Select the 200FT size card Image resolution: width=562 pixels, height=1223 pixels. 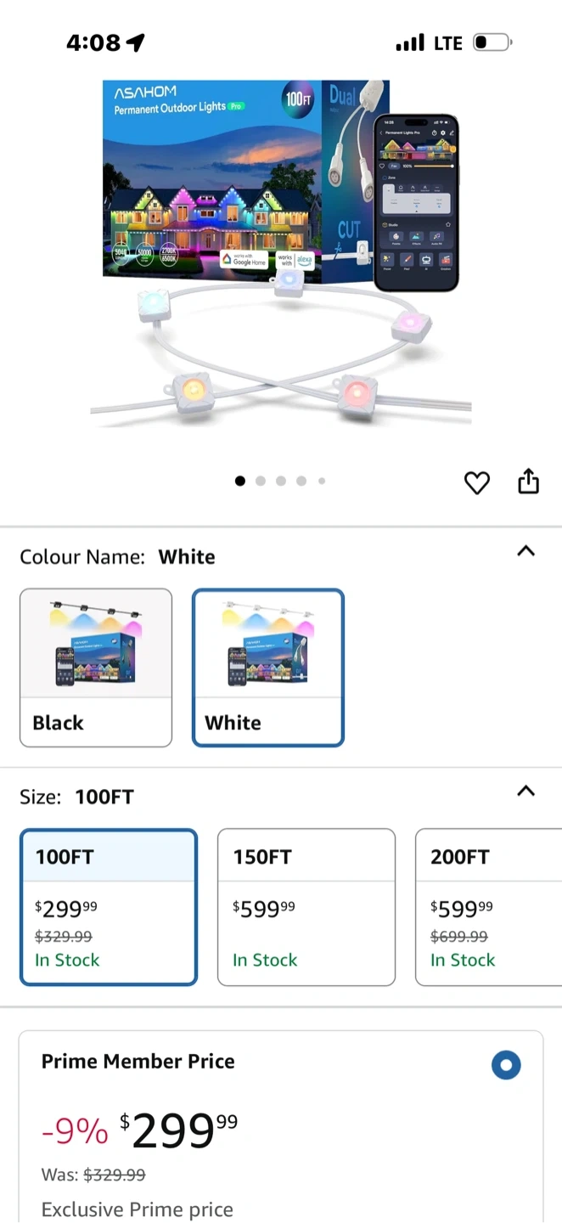coord(489,907)
